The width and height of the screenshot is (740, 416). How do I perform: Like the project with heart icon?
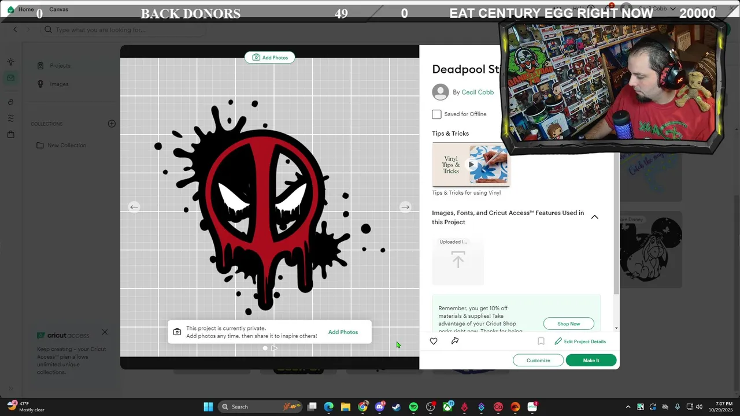[x=434, y=341]
